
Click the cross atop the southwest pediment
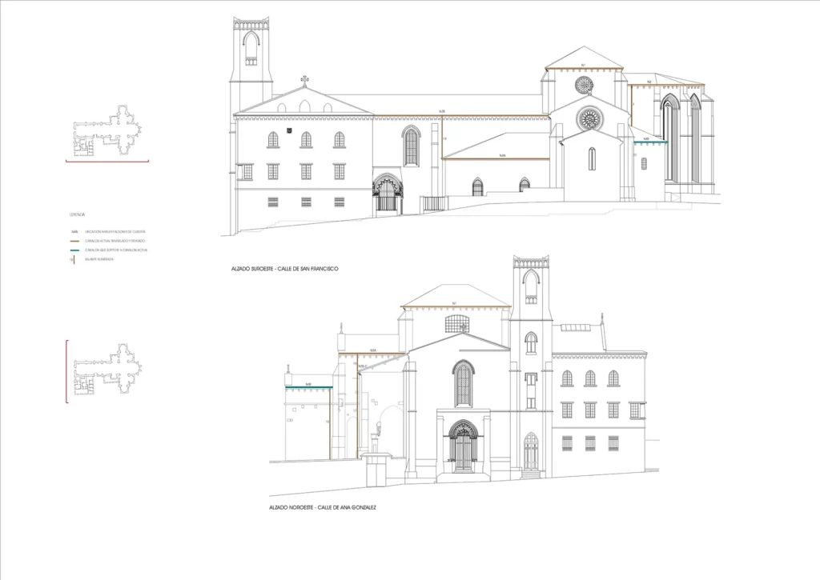pos(304,79)
